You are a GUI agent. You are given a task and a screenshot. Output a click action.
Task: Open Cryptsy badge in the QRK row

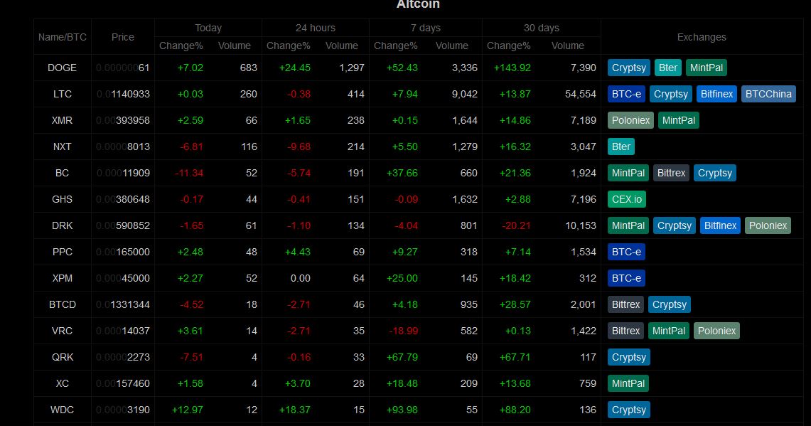point(629,358)
